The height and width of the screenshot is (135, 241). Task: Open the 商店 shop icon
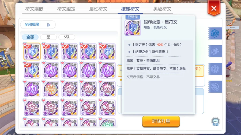216,122
